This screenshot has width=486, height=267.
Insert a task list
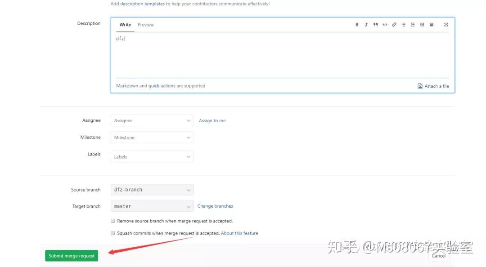422,24
